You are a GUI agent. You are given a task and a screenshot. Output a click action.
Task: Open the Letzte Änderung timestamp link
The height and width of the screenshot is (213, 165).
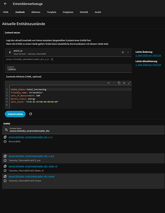coord(148,55)
